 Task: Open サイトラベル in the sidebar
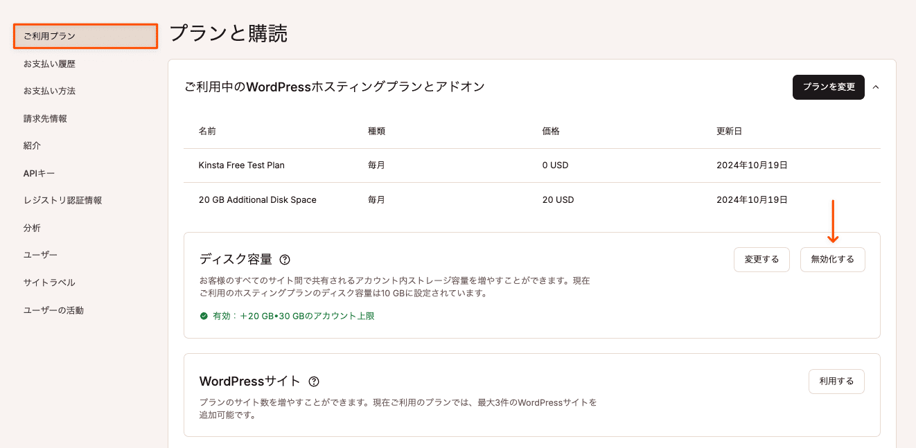pyautogui.click(x=49, y=283)
